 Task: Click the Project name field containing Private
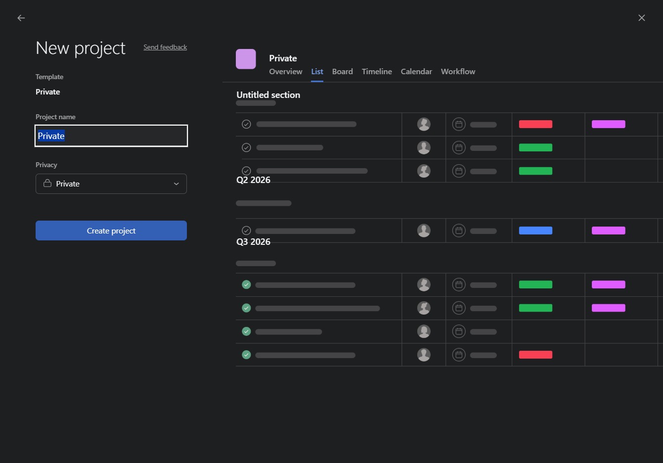click(x=111, y=136)
